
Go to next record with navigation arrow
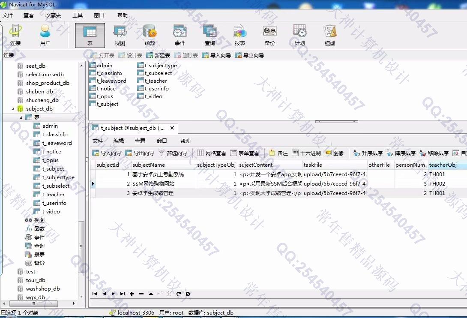pyautogui.click(x=113, y=294)
